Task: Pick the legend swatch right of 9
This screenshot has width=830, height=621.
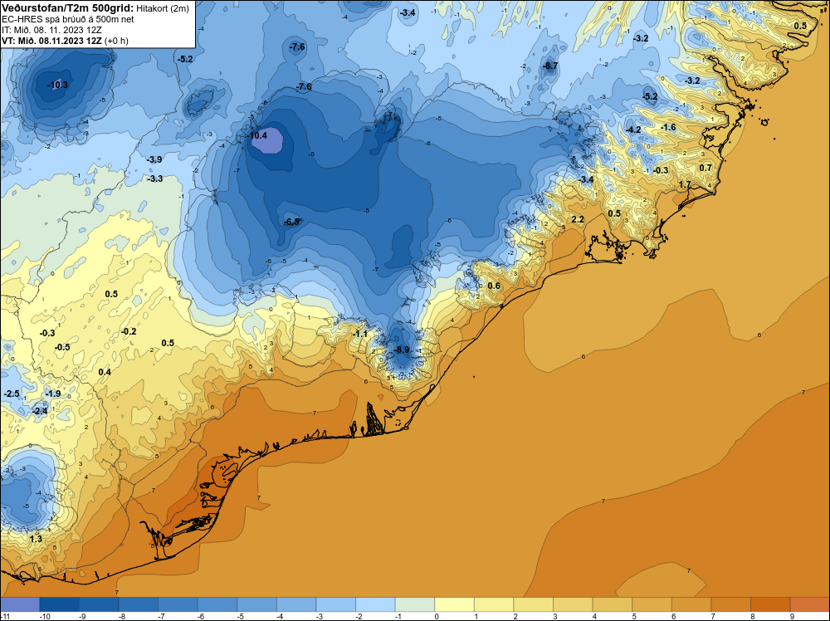Action: tap(809, 604)
